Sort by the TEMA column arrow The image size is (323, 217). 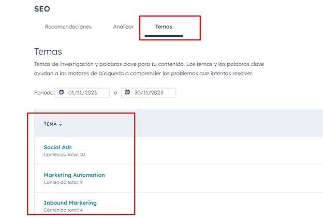click(x=61, y=124)
